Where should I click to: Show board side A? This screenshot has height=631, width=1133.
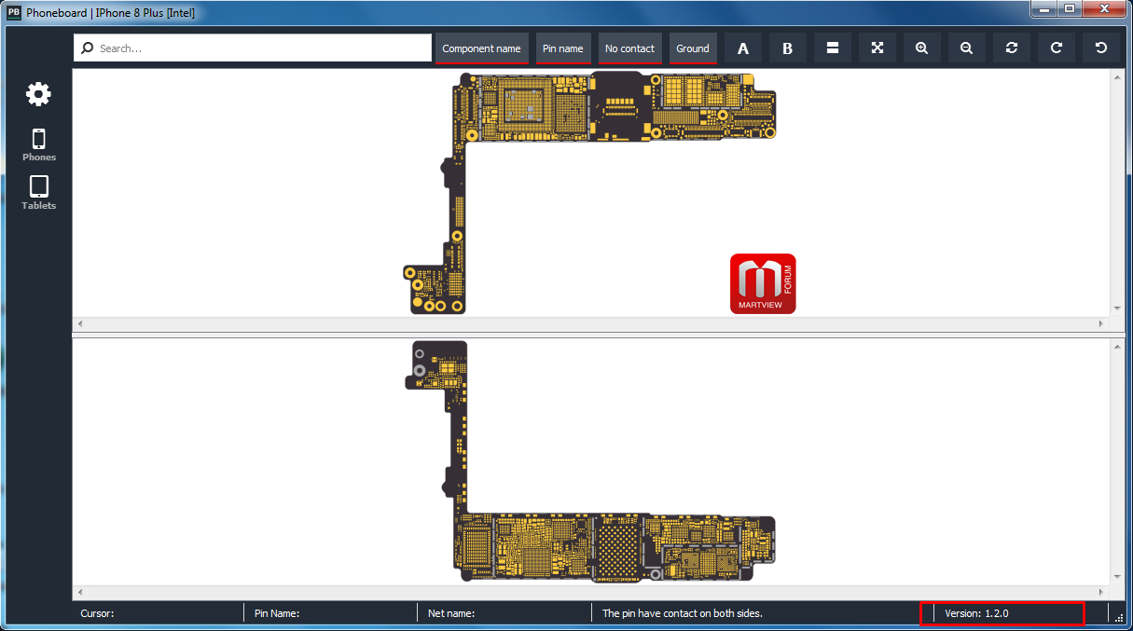[x=743, y=48]
